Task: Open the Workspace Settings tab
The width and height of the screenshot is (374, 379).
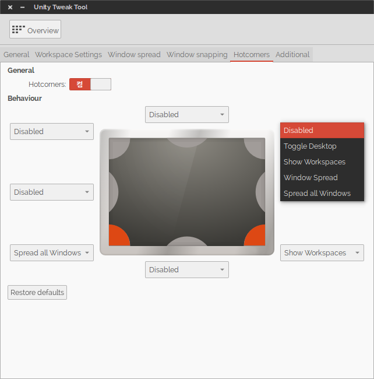Action: (x=68, y=55)
